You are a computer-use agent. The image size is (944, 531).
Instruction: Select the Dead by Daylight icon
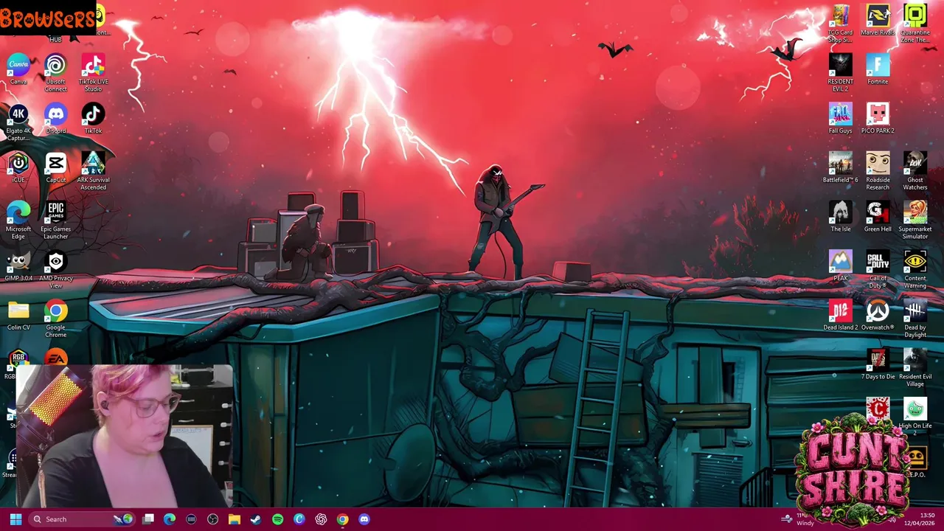[x=915, y=319]
